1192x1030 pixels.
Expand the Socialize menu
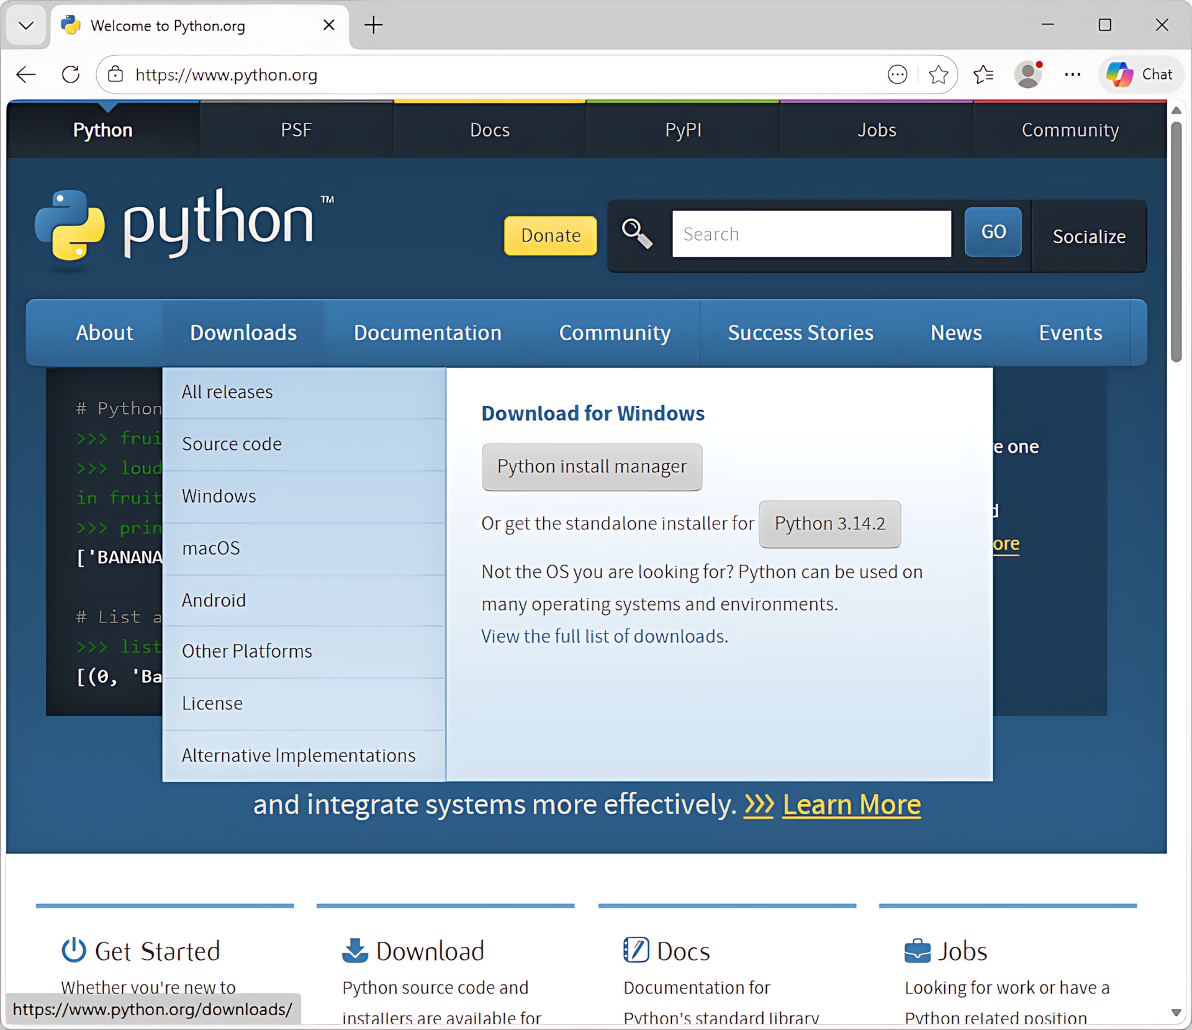point(1089,236)
